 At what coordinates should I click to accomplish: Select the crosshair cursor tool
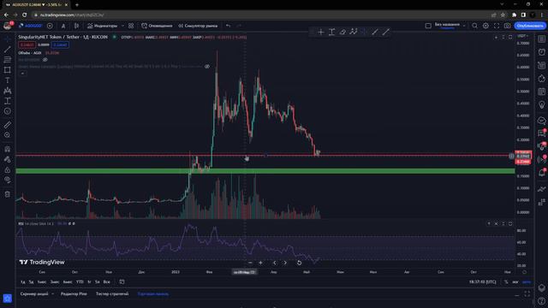(8, 39)
